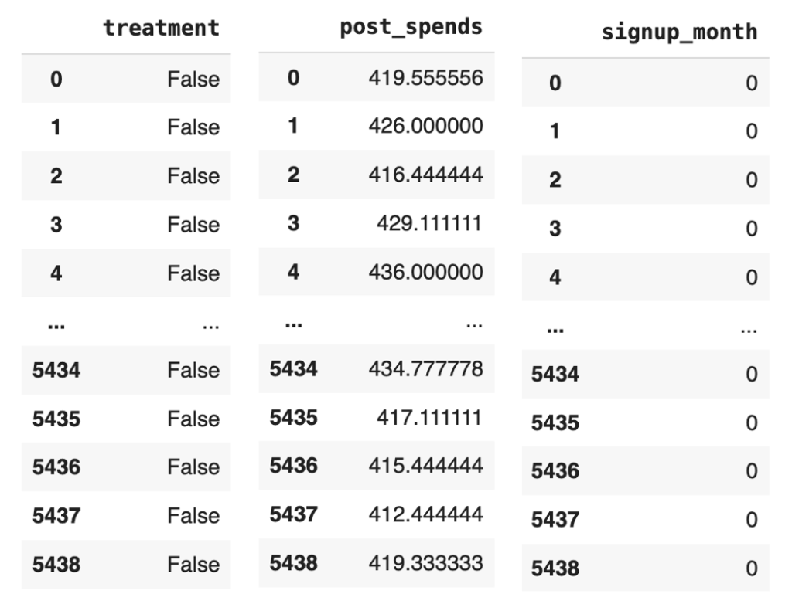792x604 pixels.
Task: Click row index 5436 in signup_month table
Action: point(555,471)
